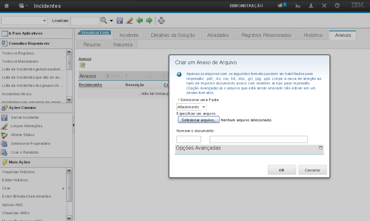Click the Selecionar arquivo button
Screen dimensions: 370x221
198,120
